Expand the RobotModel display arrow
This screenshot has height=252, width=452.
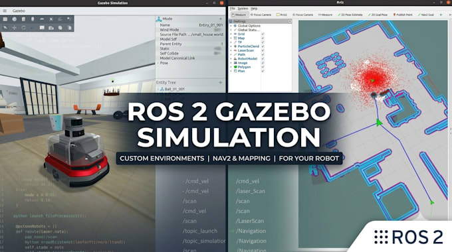231,58
